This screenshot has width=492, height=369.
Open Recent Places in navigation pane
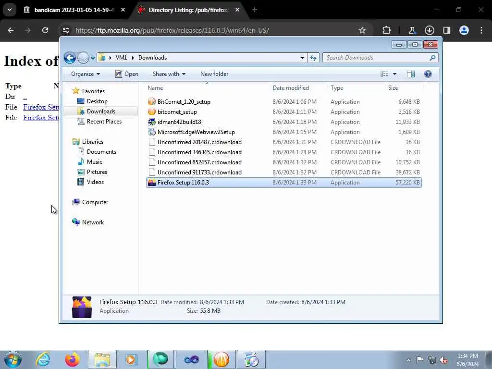click(x=104, y=122)
